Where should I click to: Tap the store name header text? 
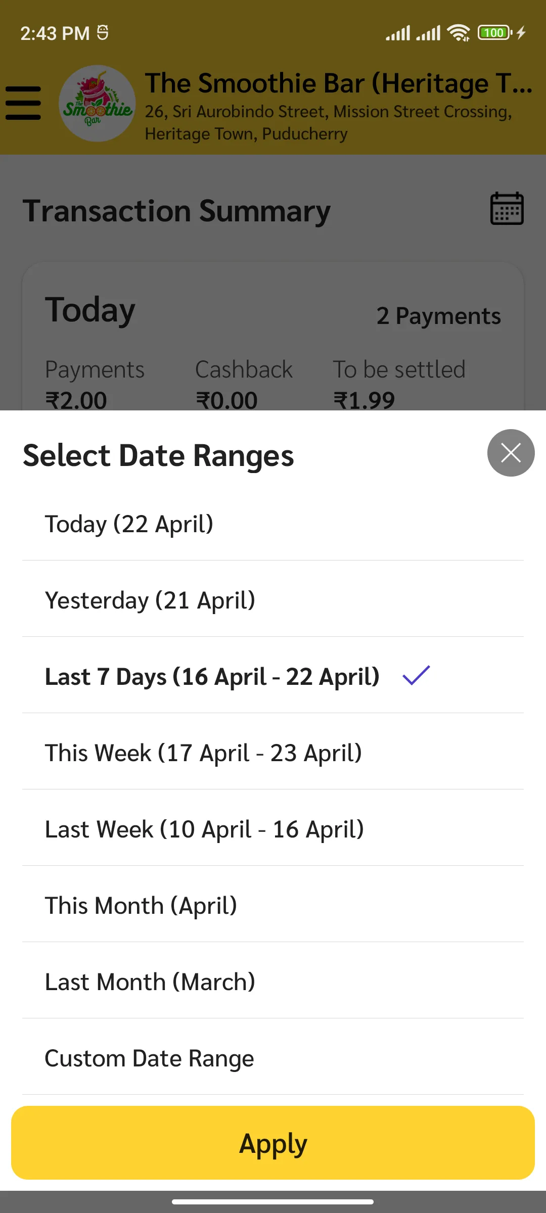(339, 83)
